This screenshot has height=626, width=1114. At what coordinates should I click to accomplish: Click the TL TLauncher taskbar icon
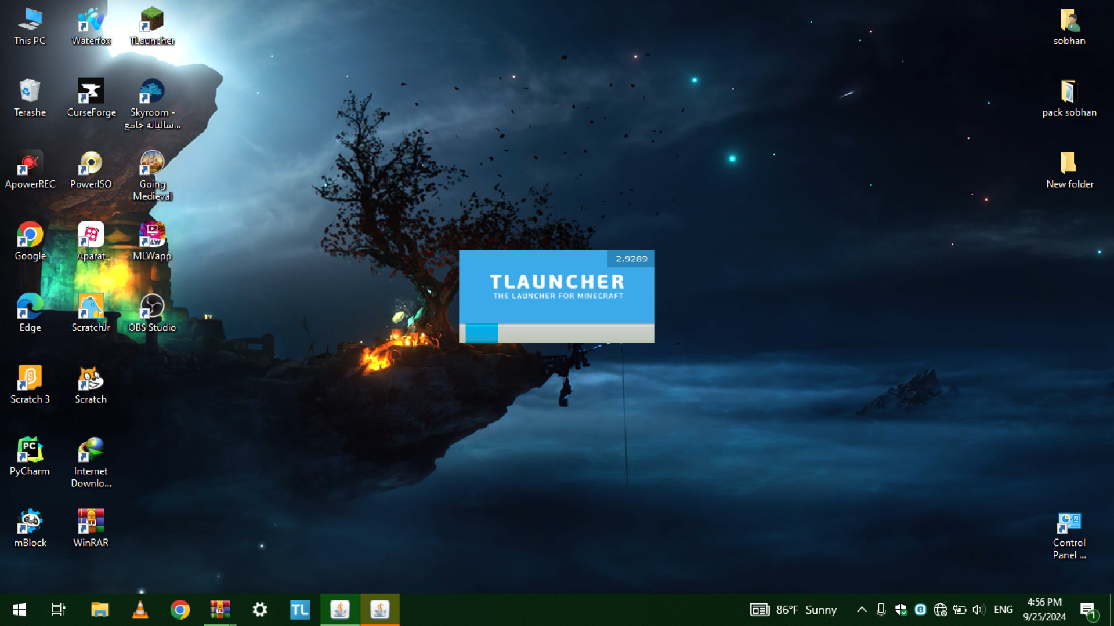[x=300, y=610]
